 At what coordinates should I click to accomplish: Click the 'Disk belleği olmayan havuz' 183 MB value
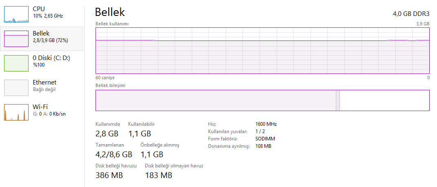point(158,175)
